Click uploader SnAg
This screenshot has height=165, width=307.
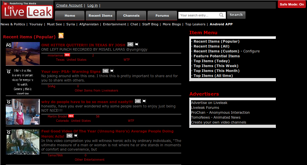click(51, 86)
